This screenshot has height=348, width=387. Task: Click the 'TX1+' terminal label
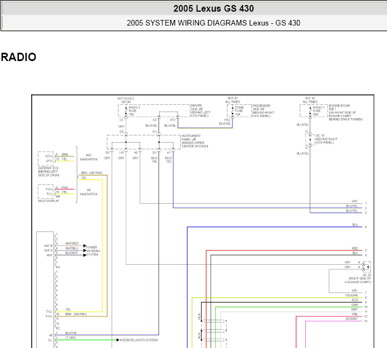coord(49,189)
